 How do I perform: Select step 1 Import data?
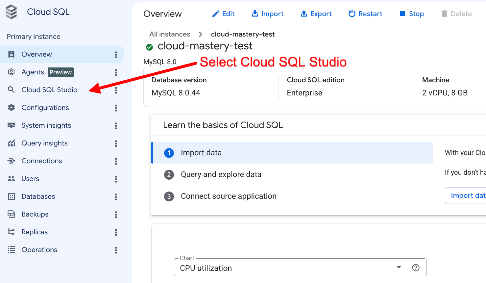[292, 153]
